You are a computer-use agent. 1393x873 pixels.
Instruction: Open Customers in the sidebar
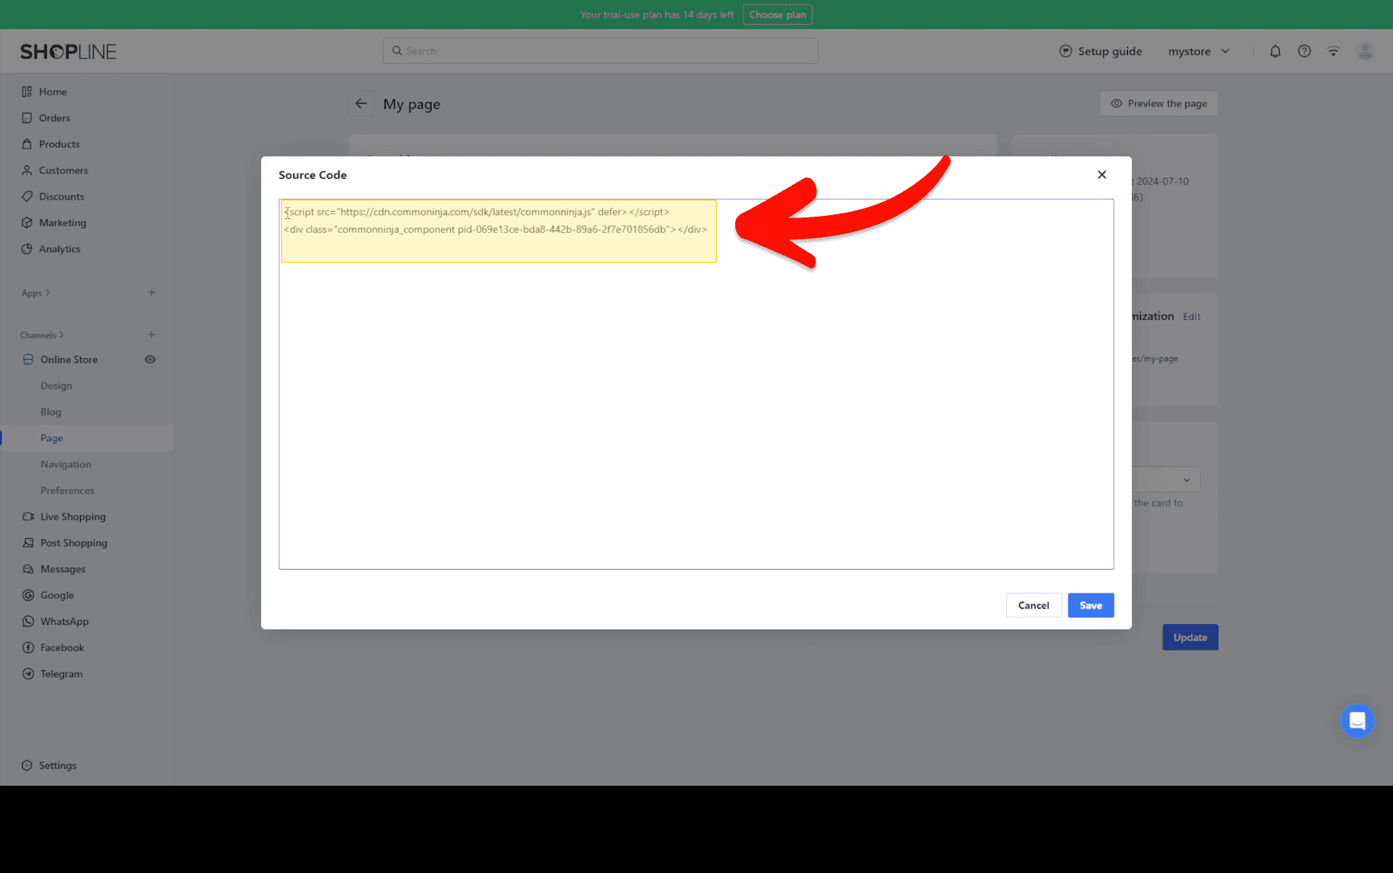pos(64,171)
